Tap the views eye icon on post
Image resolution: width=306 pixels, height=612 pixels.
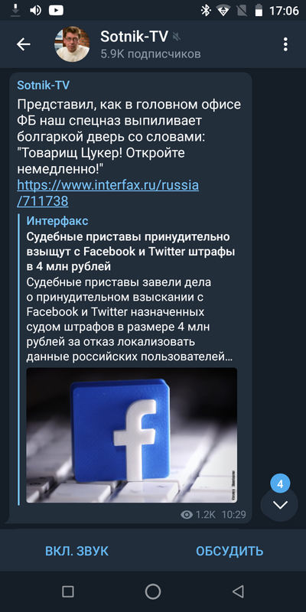187,515
